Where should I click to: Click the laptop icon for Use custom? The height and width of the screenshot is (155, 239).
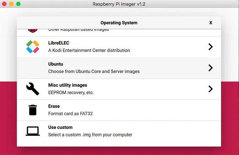tap(33, 131)
